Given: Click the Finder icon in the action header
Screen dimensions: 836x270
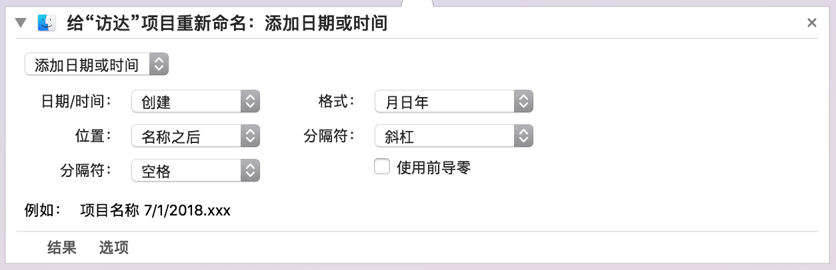Looking at the screenshot, I should tap(47, 23).
